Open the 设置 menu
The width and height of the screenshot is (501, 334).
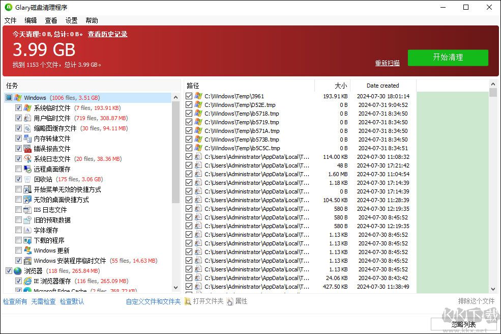click(72, 20)
